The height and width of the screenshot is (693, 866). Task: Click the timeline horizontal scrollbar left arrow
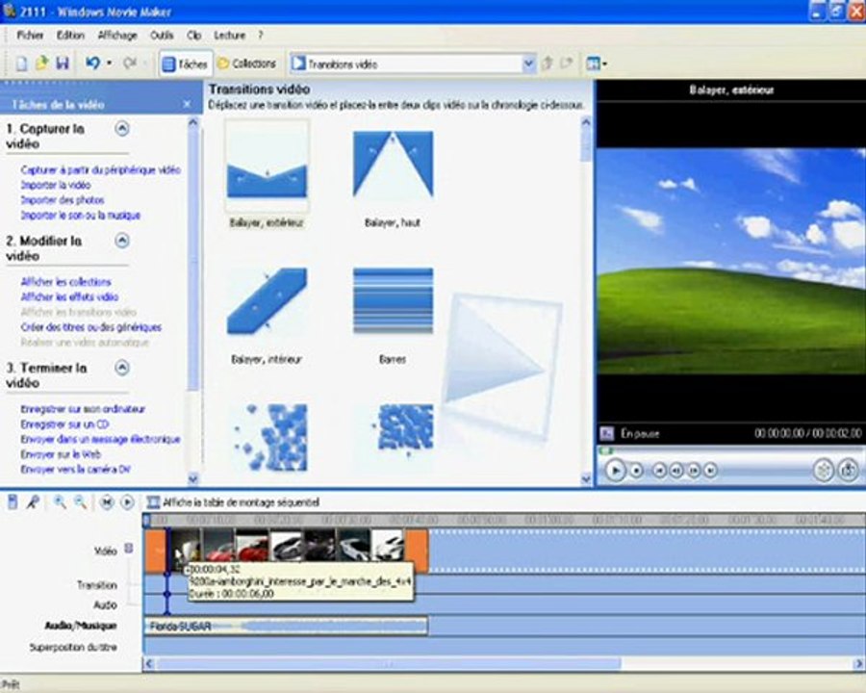pos(148,664)
